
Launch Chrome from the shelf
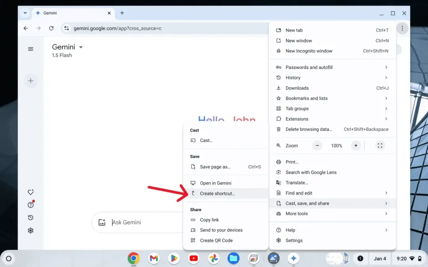click(134, 258)
